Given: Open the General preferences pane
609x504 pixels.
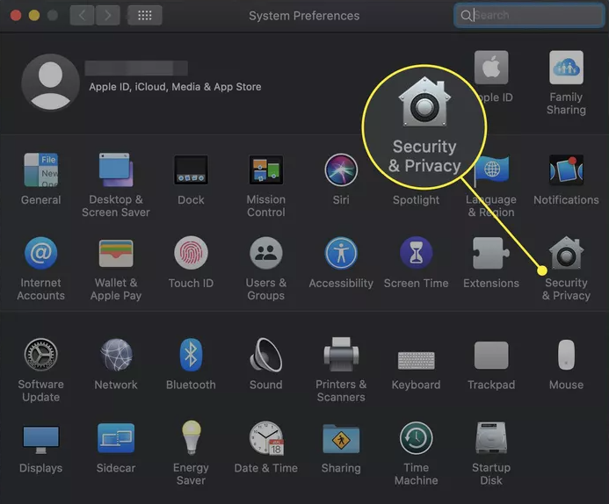Looking at the screenshot, I should tap(40, 170).
